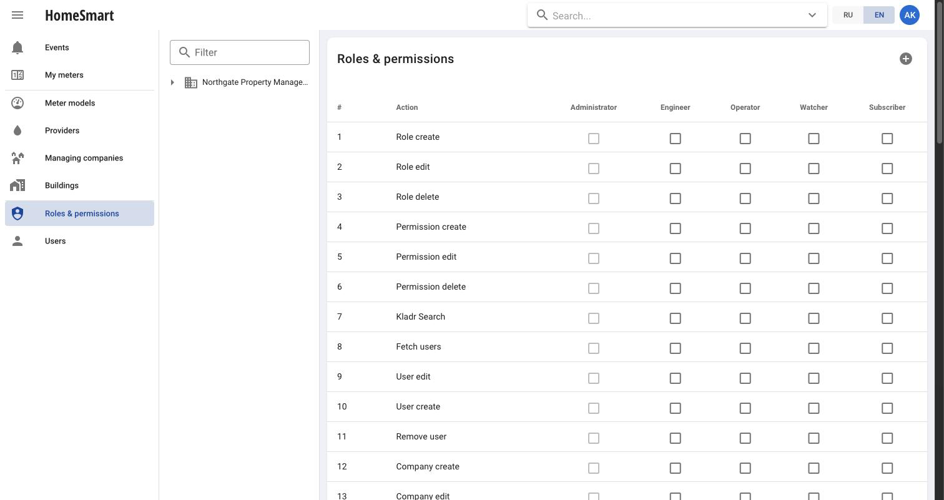944x500 pixels.
Task: Enable Fetch users for Watcher
Action: tap(814, 348)
